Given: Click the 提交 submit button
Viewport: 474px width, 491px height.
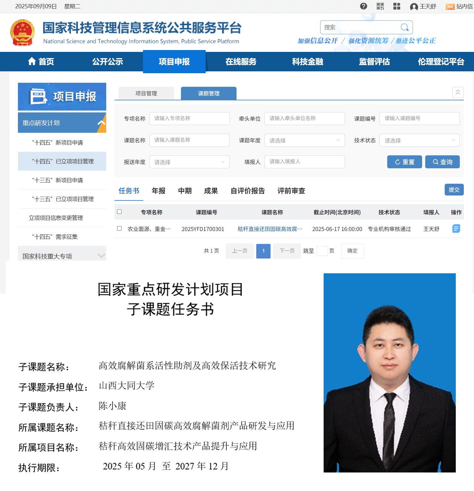Looking at the screenshot, I should point(454,190).
